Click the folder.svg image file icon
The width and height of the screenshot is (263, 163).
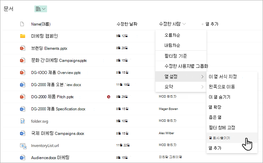(x=23, y=121)
